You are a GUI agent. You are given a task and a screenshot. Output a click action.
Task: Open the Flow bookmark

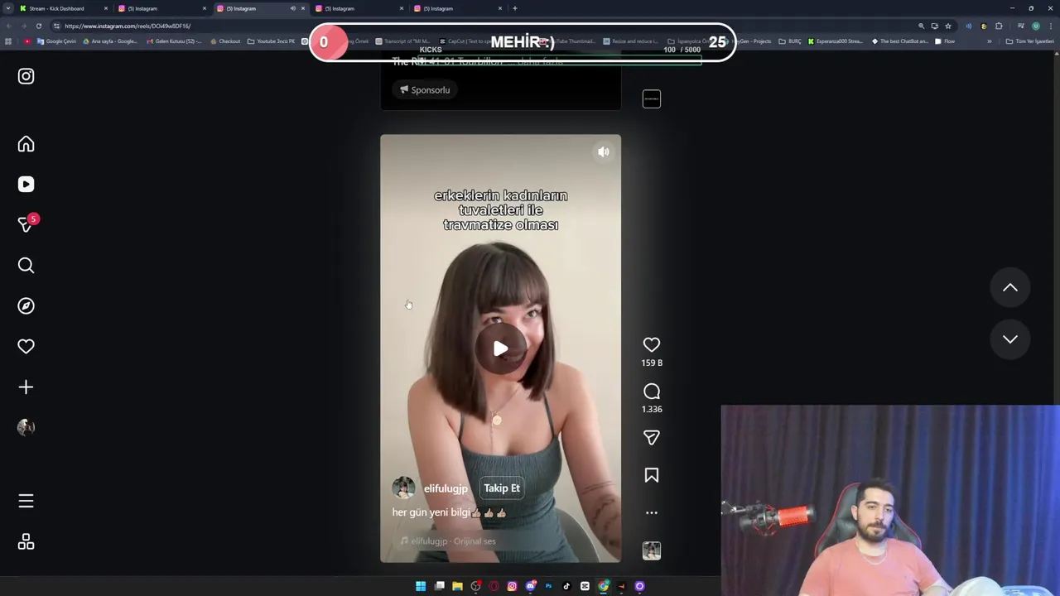pos(945,41)
